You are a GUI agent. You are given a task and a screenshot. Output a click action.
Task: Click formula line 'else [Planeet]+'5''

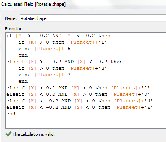(46, 49)
